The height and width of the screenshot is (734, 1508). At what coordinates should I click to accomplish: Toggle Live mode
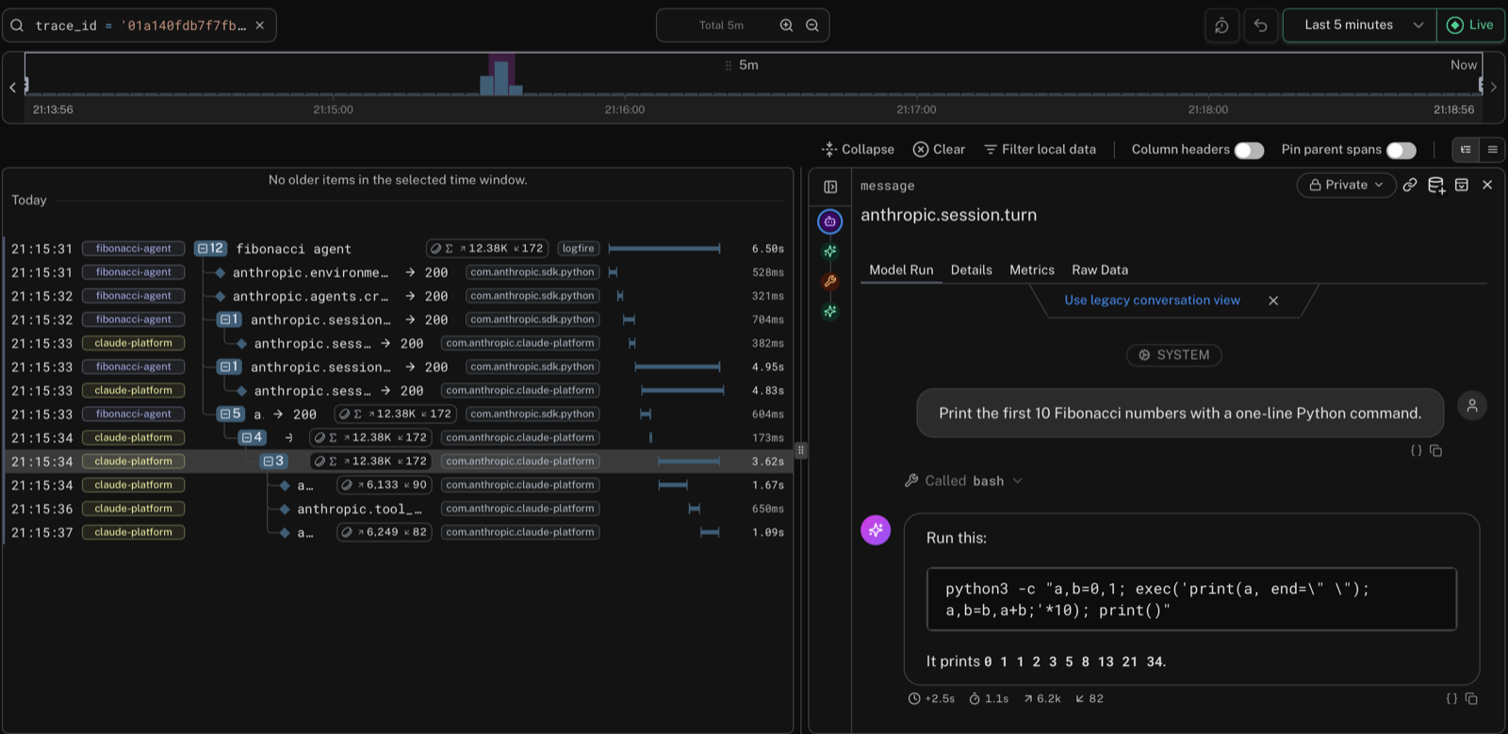click(x=1470, y=25)
